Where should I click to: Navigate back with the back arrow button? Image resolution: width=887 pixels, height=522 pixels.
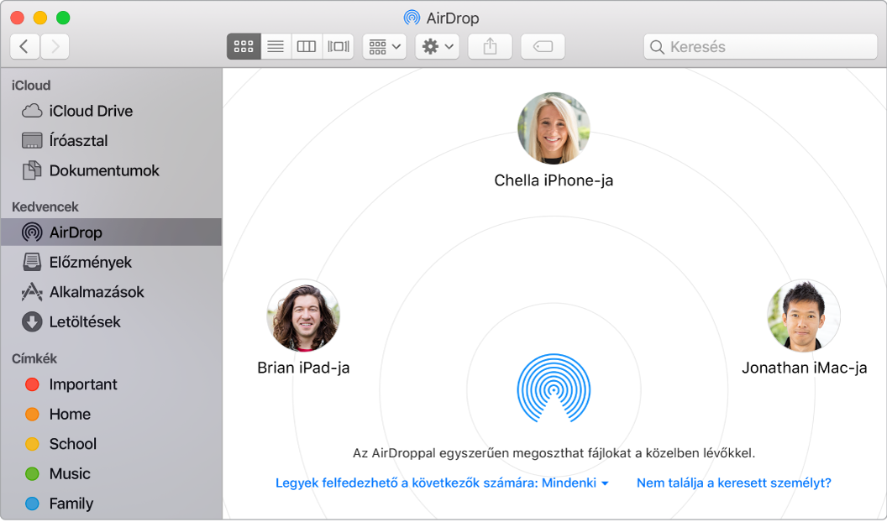pos(24,46)
